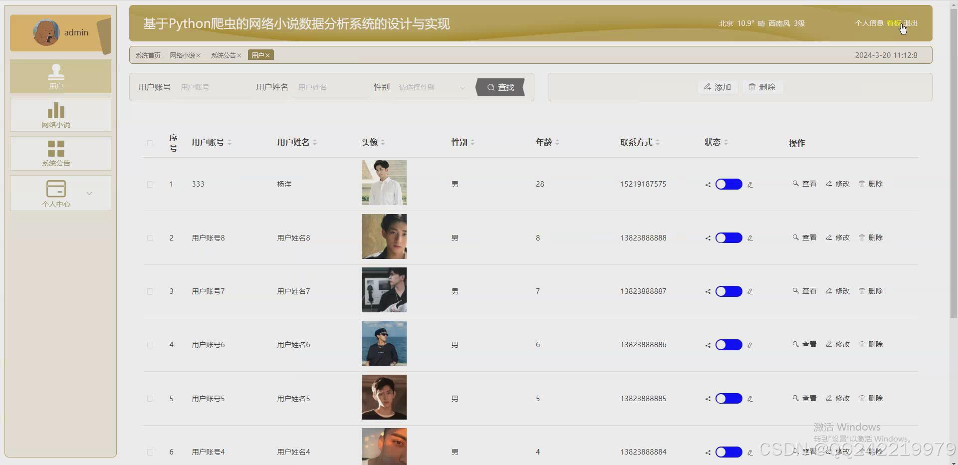Check the select-all checkbox in table header
958x465 pixels.
point(150,143)
